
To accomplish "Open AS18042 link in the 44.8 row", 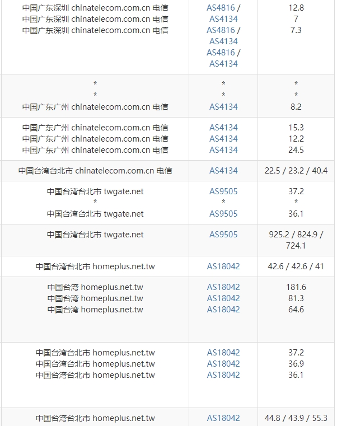I will [x=223, y=418].
